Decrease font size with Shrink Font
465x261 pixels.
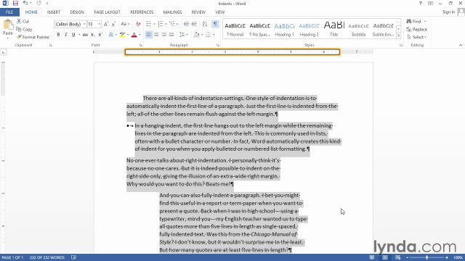pyautogui.click(x=113, y=24)
